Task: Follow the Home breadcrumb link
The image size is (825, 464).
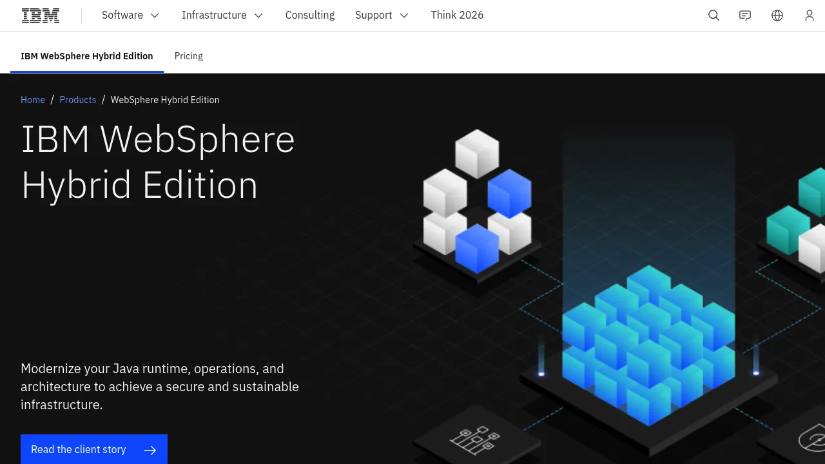Action: 33,100
